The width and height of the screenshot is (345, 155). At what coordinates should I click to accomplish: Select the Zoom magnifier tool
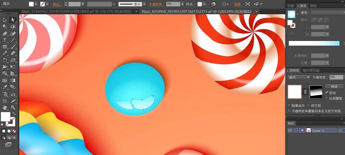(x=13, y=107)
